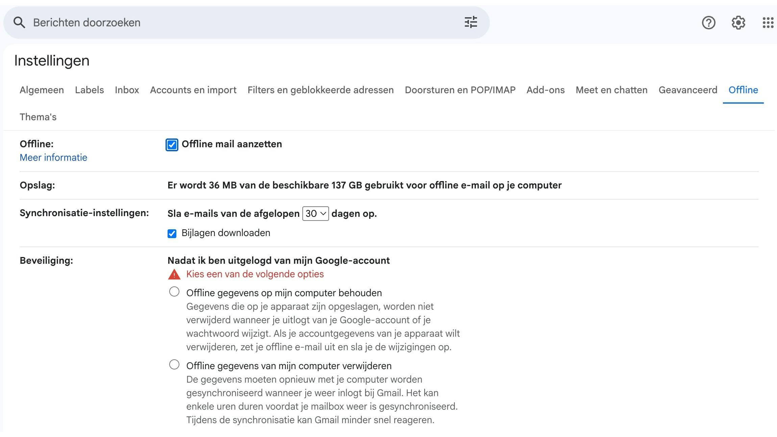Click the Meer informatie link

click(x=53, y=157)
